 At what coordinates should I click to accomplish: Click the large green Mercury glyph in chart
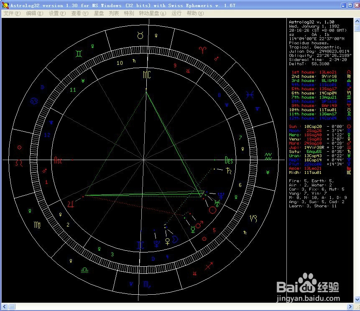click(x=193, y=229)
